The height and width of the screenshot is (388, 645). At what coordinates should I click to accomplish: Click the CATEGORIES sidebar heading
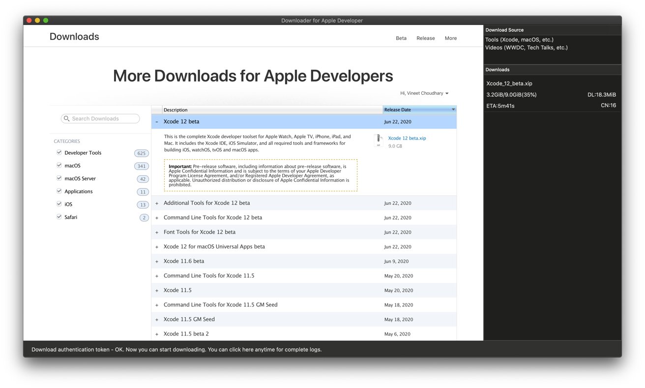click(x=67, y=141)
